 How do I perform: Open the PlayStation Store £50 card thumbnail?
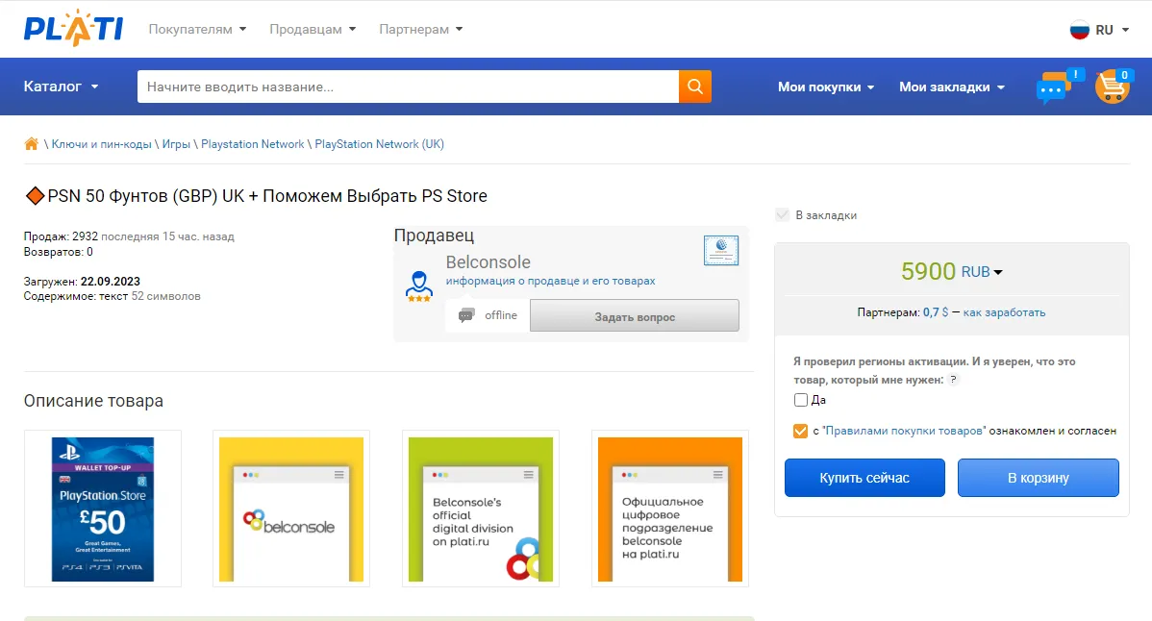click(103, 509)
